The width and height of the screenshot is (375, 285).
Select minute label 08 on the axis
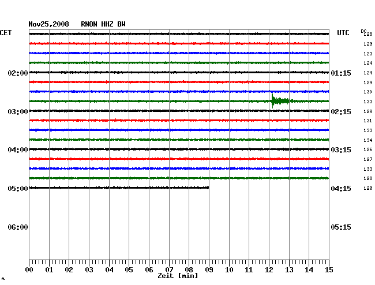tap(189, 270)
